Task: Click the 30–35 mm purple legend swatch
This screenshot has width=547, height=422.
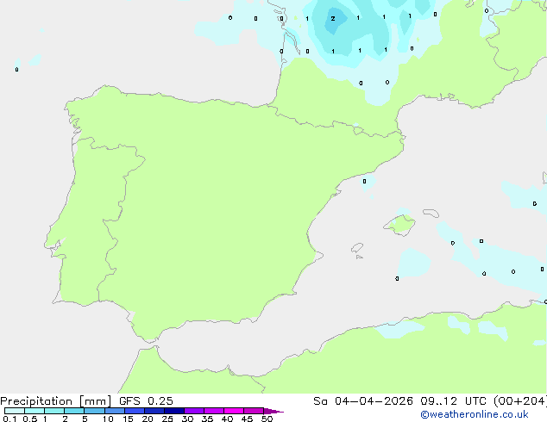Action: 194,411
